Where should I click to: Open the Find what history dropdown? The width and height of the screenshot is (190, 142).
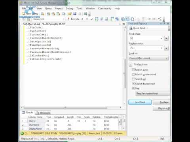(161, 38)
